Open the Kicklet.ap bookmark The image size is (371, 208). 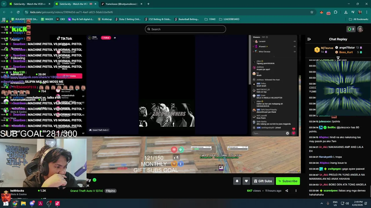coord(105,19)
